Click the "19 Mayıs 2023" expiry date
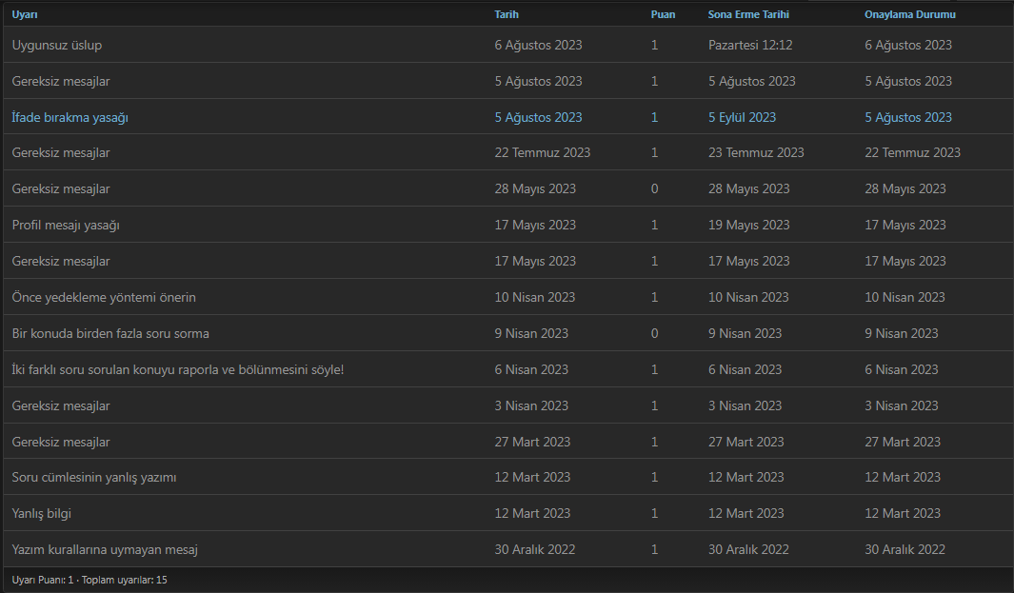This screenshot has height=593, width=1014. [x=748, y=226]
